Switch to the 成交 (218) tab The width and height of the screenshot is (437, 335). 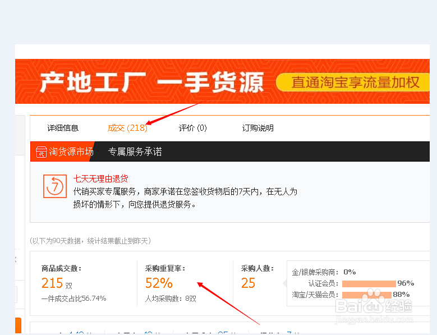tap(127, 128)
